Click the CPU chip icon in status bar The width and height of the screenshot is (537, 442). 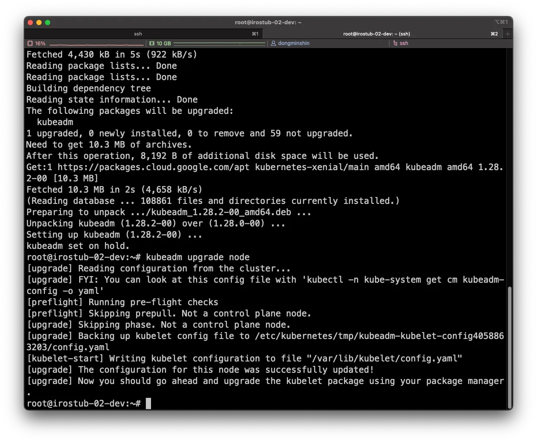coord(30,43)
